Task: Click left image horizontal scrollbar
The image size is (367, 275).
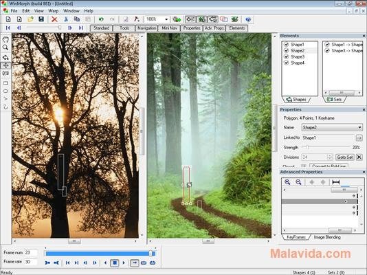Action: [75, 241]
